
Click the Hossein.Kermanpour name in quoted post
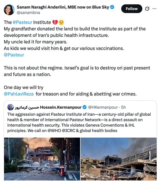click(61, 107)
